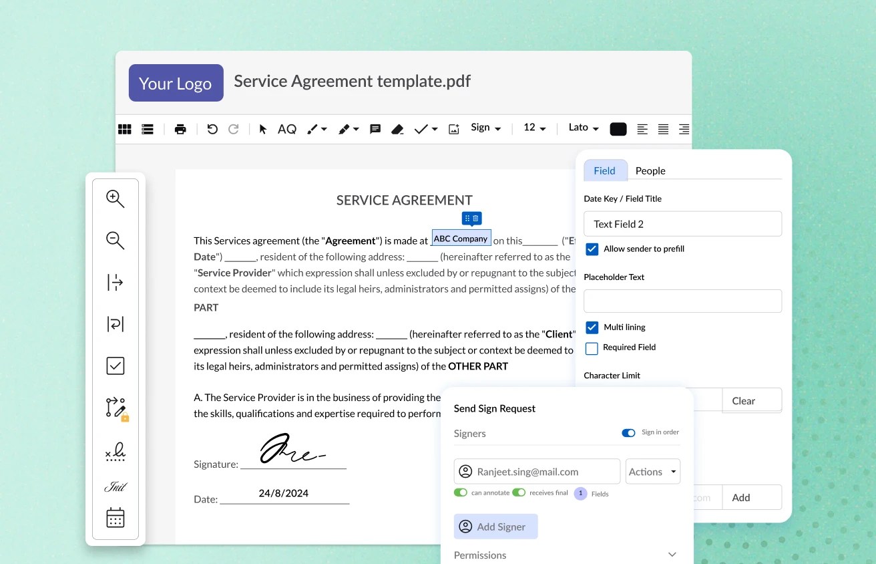Image resolution: width=876 pixels, height=564 pixels.
Task: Turn off the Sign in order switch
Action: click(x=628, y=433)
